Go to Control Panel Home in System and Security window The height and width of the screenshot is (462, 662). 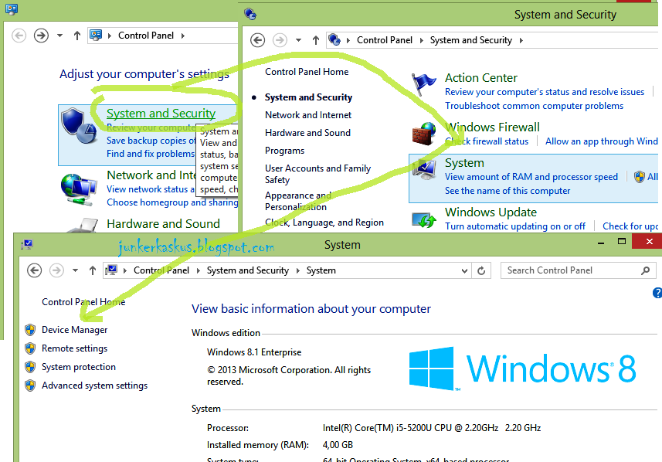[x=307, y=72]
